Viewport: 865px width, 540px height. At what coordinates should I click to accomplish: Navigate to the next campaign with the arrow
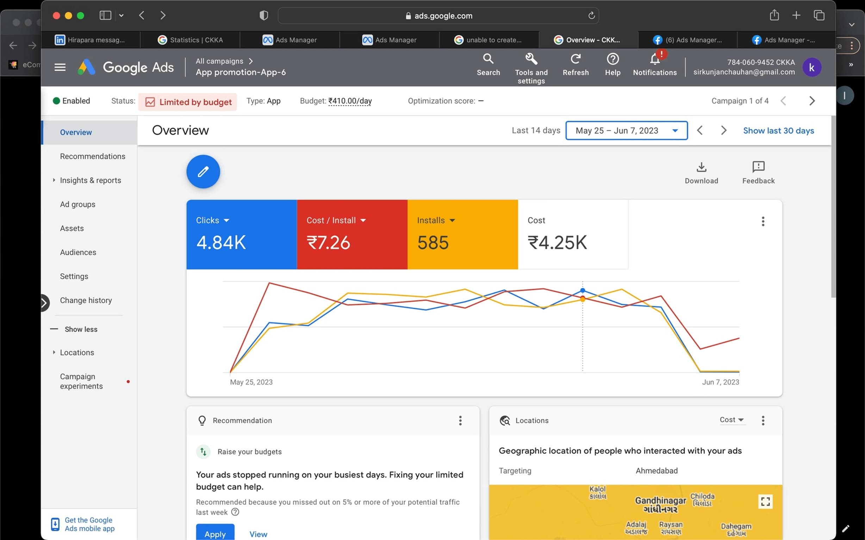point(812,101)
